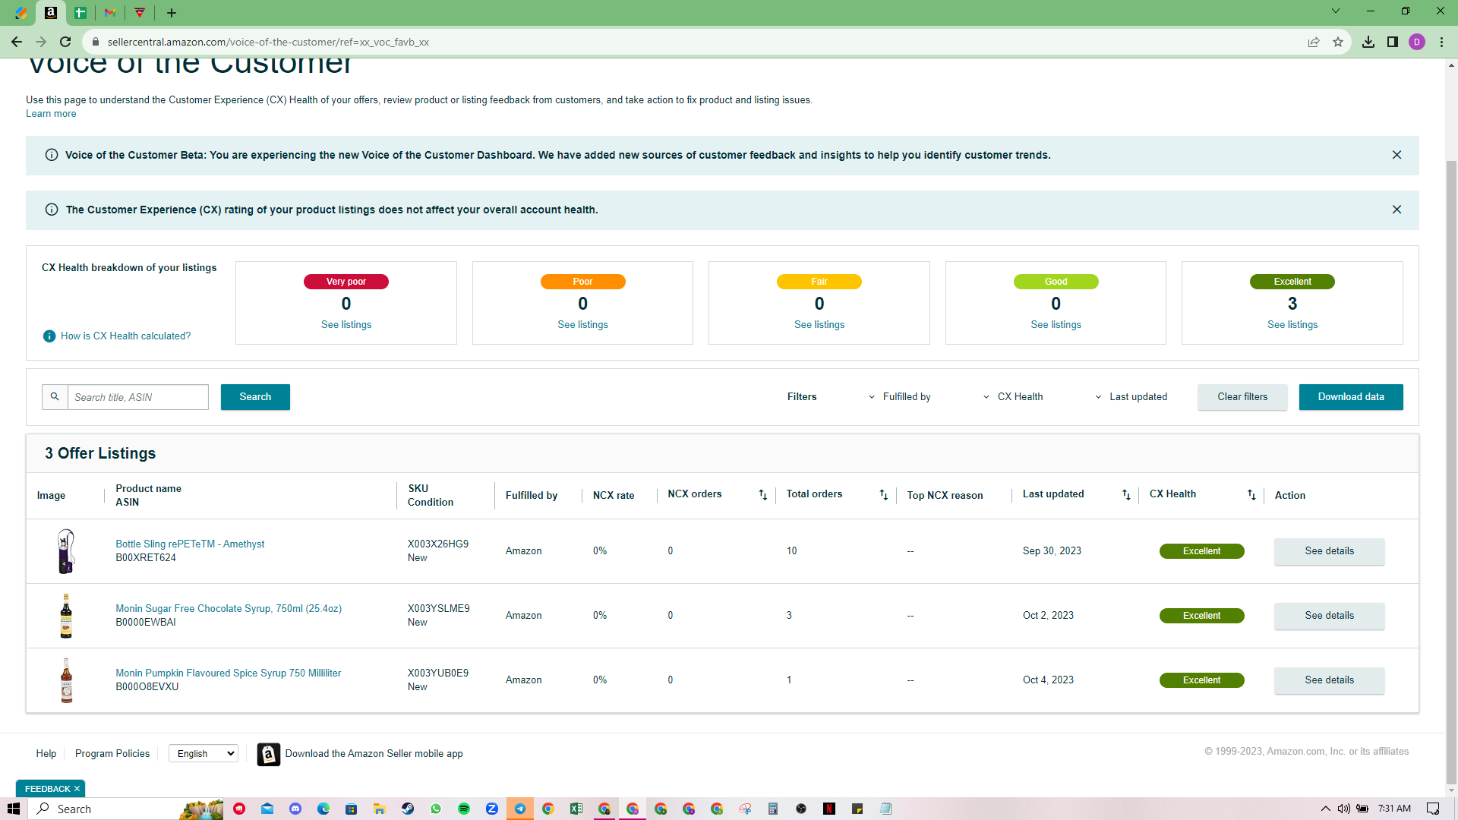Open Telegram from the taskbar
The width and height of the screenshot is (1458, 820).
(520, 809)
